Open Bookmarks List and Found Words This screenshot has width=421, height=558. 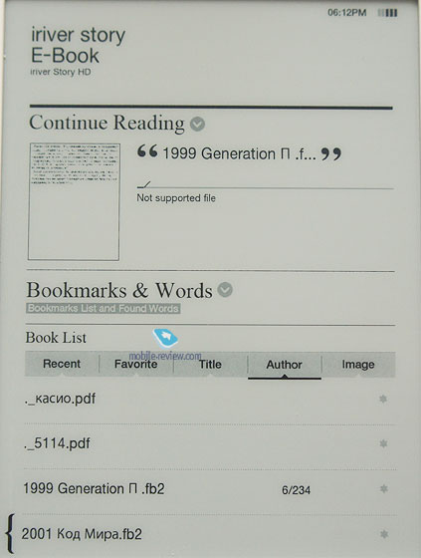(x=104, y=308)
